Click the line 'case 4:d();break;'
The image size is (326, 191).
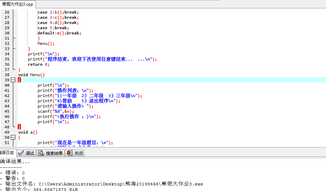(58, 23)
